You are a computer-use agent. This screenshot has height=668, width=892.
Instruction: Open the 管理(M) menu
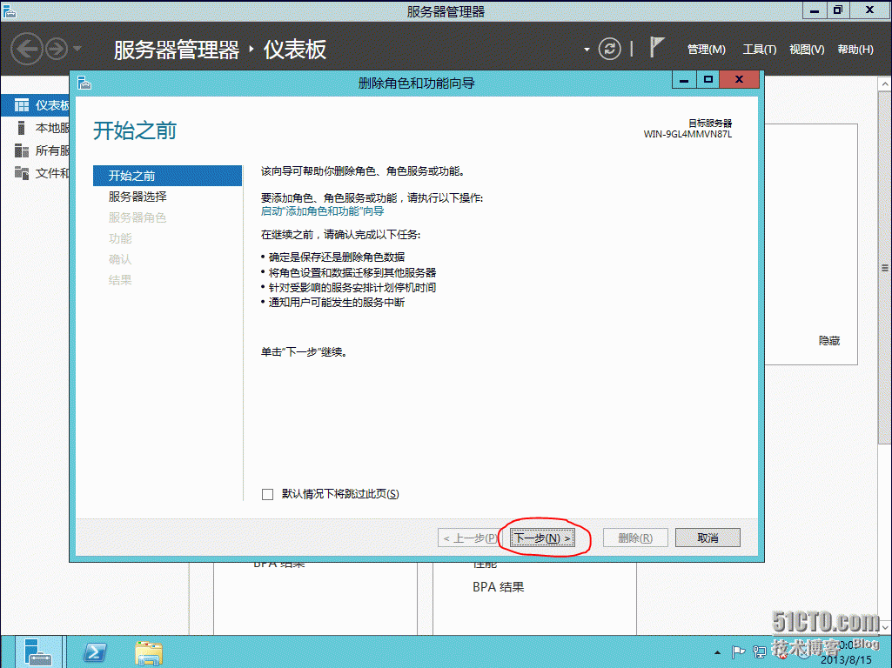coord(706,50)
